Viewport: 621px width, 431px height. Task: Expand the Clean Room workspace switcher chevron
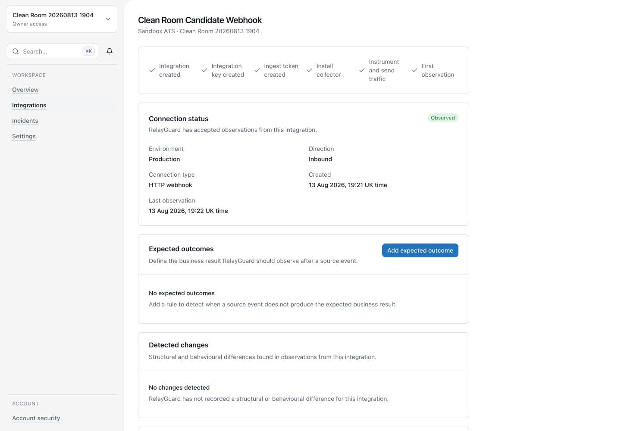(108, 19)
